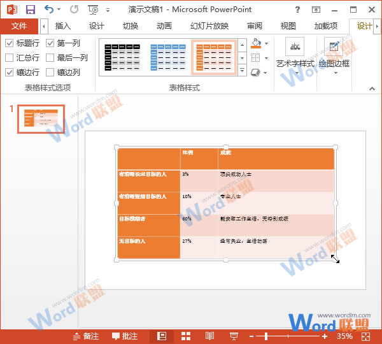Screen dimensions: 382x344
Task: Open the 加载项 tab
Action: (x=326, y=26)
